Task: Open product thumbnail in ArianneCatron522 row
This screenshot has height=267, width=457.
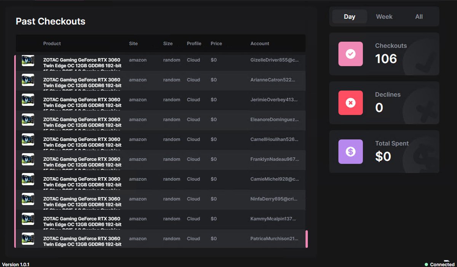Action: [x=28, y=80]
